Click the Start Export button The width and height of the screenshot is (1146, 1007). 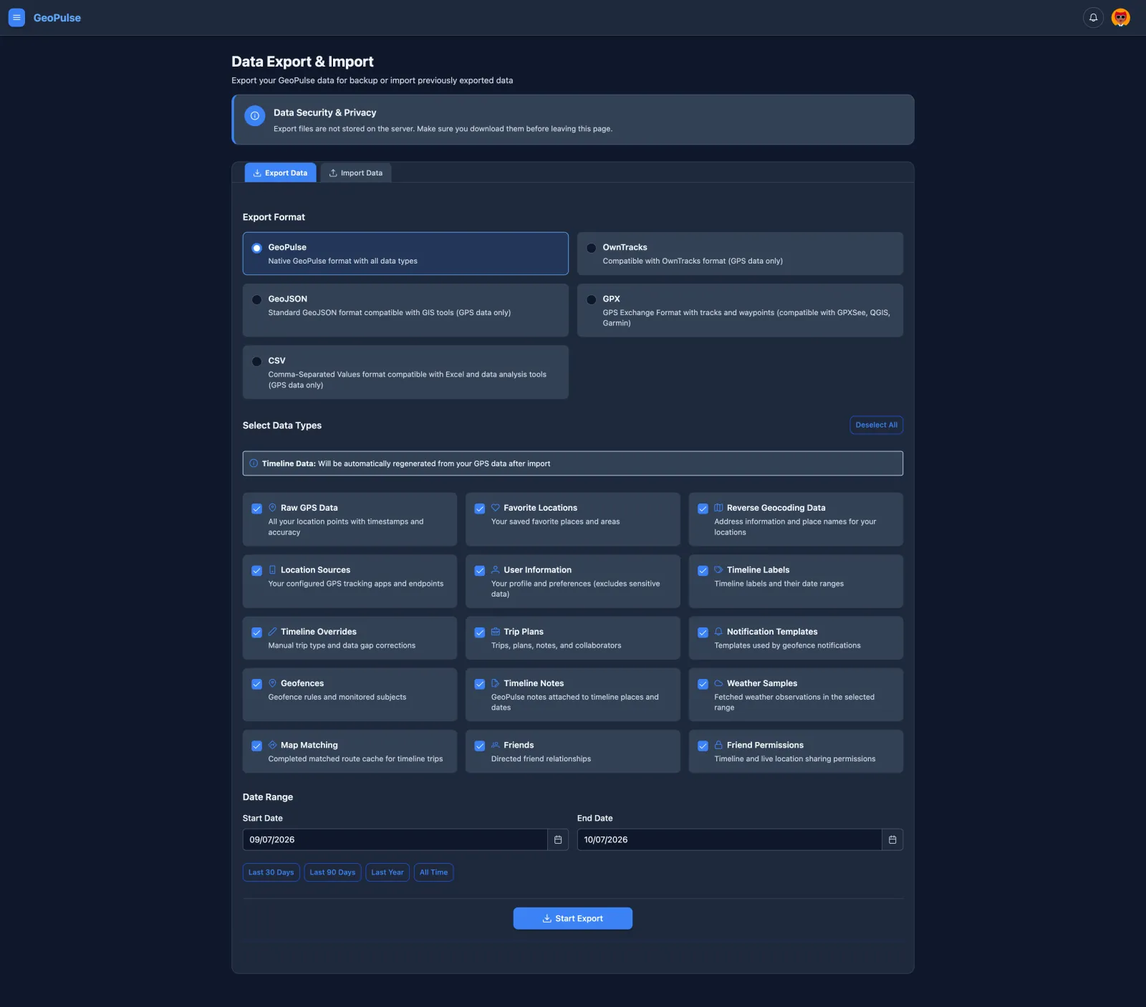tap(572, 918)
